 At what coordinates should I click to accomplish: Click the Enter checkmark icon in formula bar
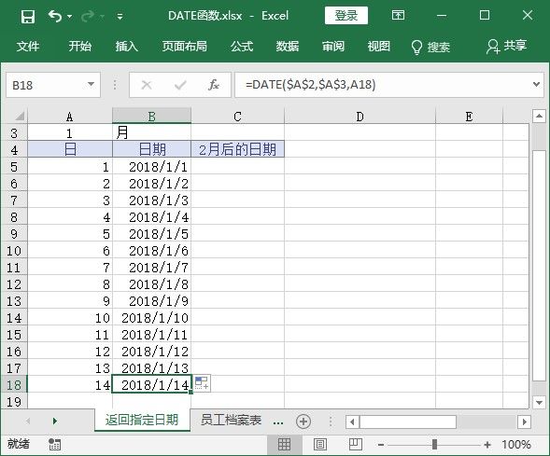[180, 85]
